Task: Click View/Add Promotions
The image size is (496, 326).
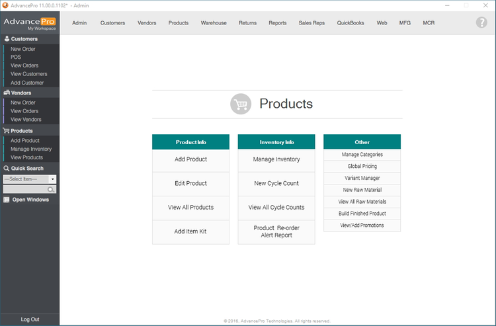Action: tap(362, 225)
